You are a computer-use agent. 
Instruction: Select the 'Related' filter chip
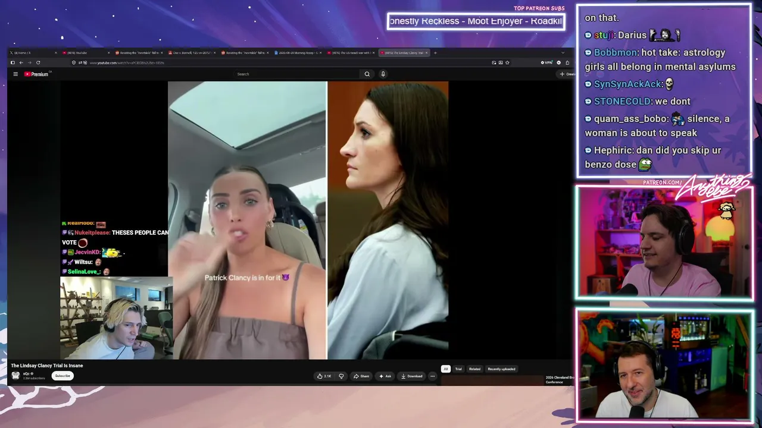coord(474,369)
